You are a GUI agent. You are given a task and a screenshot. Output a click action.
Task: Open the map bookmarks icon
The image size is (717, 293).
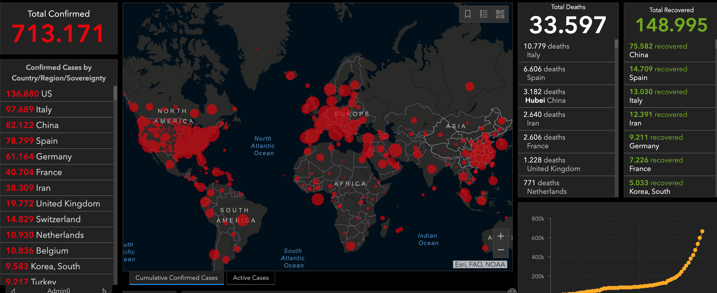pos(468,14)
